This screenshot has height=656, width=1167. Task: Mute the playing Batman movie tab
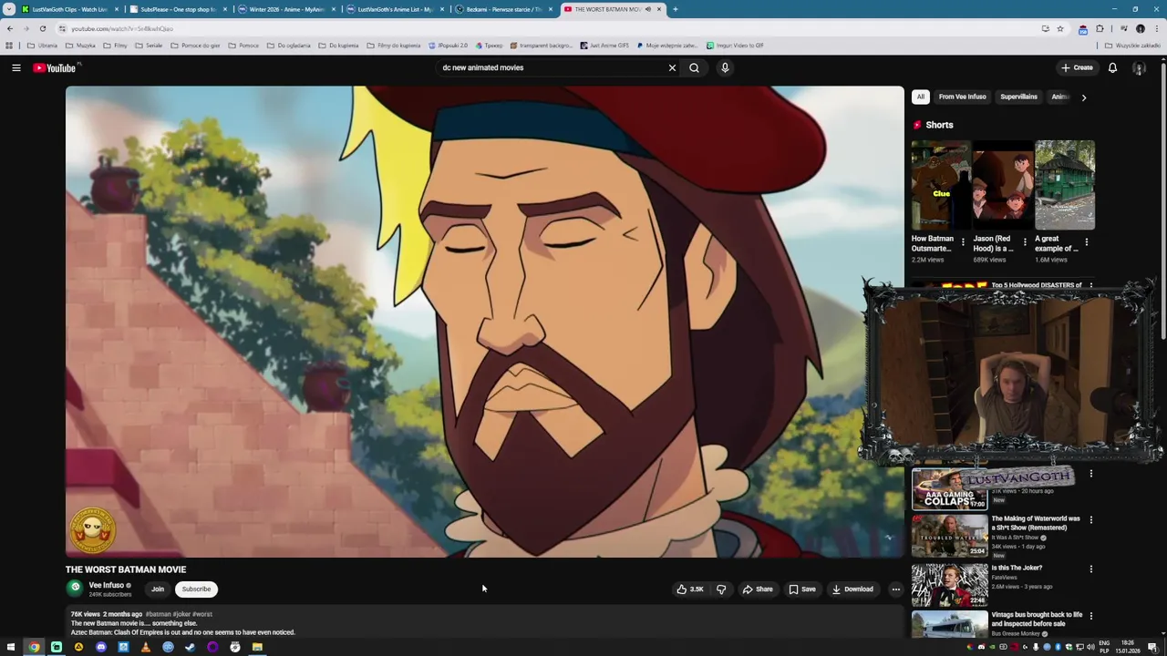[x=648, y=9]
